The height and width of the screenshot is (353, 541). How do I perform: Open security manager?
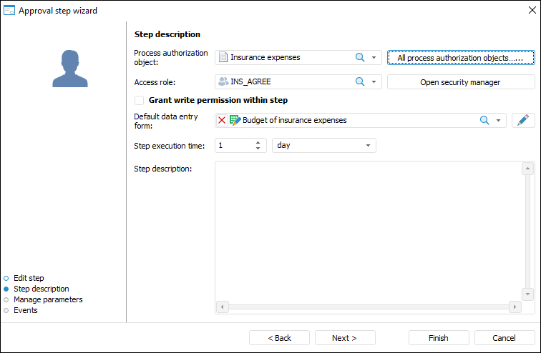[x=460, y=82]
